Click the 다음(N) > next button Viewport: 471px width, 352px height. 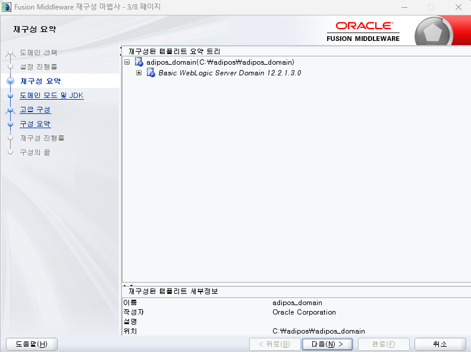[327, 344]
